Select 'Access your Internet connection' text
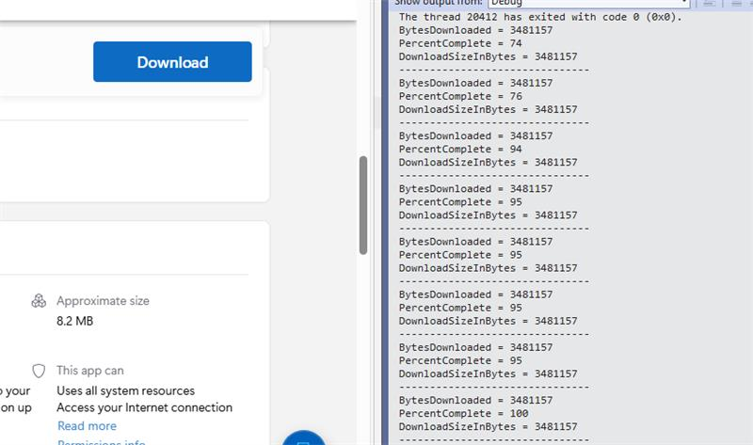The image size is (753, 445). (x=145, y=407)
